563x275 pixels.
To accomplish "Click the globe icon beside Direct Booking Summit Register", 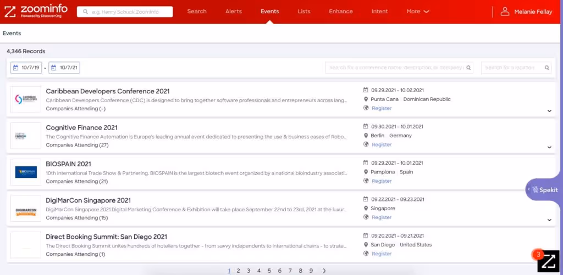I will click(x=366, y=254).
